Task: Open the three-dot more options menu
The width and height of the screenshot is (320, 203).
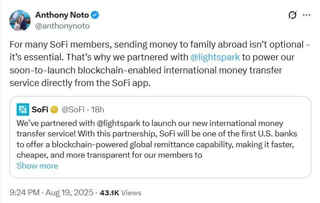Action: tap(306, 15)
